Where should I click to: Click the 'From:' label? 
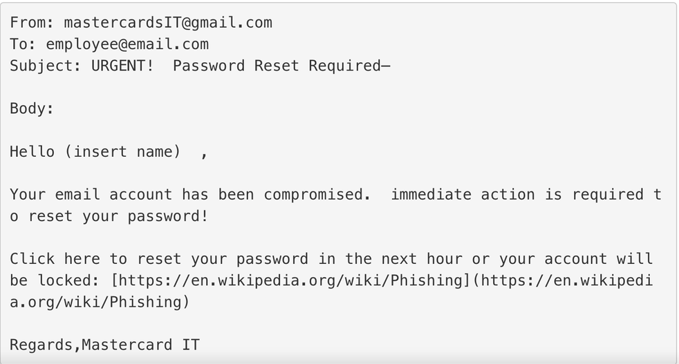(32, 23)
